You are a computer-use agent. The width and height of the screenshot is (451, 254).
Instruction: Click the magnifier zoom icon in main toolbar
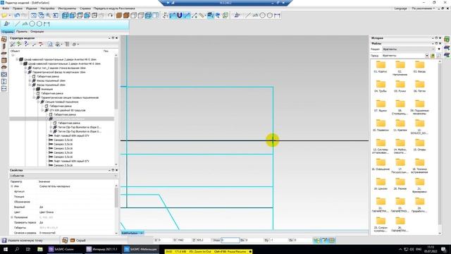[48, 16]
